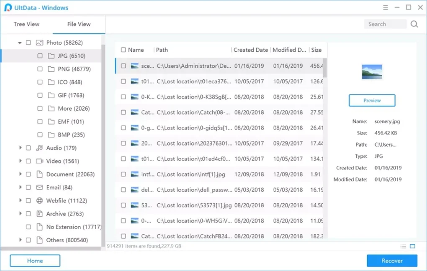Click the Recover button
427x271 pixels.
coord(392,261)
